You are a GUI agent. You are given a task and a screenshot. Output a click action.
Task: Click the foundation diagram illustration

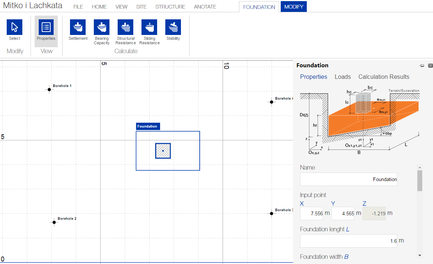pyautogui.click(x=360, y=120)
